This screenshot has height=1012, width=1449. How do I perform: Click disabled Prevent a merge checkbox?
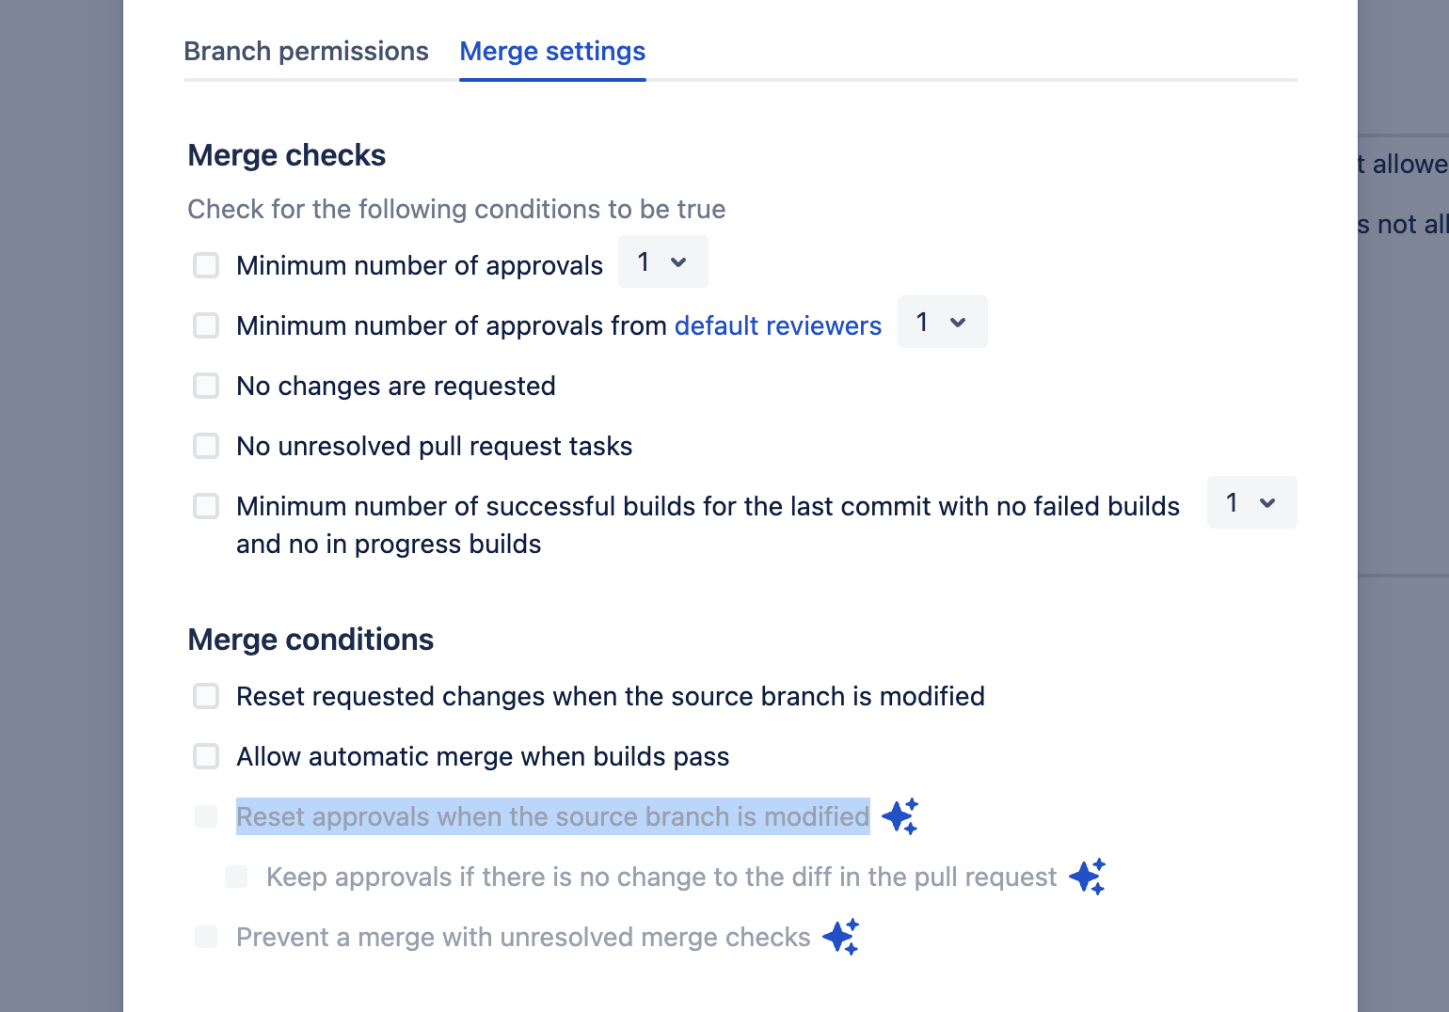tap(206, 937)
